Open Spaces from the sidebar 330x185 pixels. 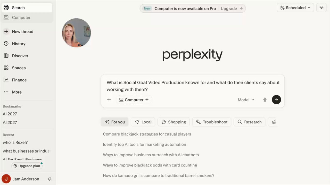[x=19, y=68]
